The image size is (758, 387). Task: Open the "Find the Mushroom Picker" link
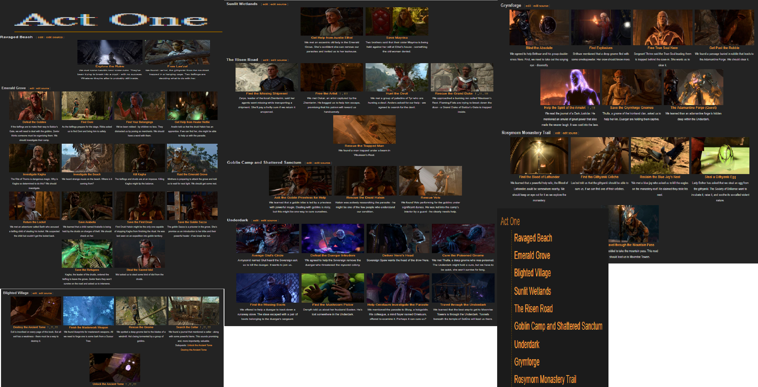pos(333,305)
